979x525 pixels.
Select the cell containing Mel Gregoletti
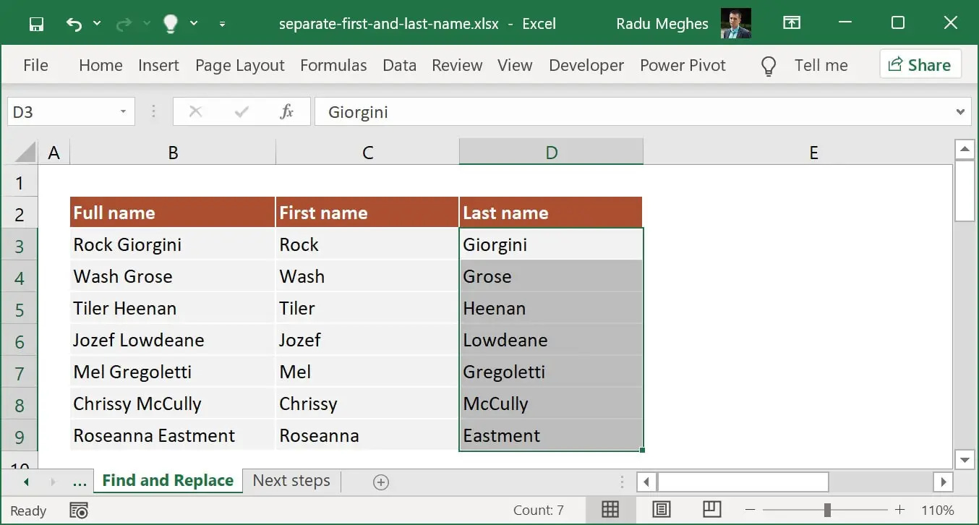[x=171, y=372]
